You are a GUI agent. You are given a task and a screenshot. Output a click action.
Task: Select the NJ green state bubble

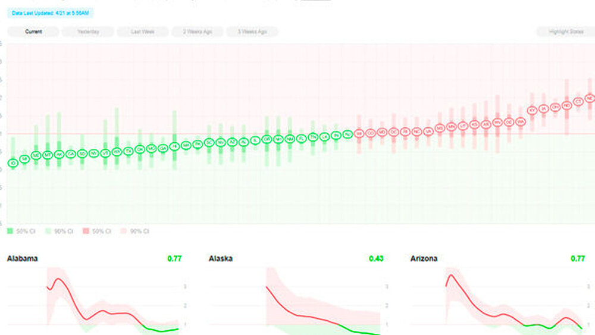[x=347, y=134]
